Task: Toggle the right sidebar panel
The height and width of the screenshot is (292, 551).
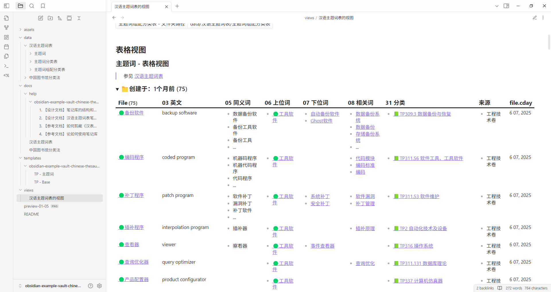Action: pos(506,6)
